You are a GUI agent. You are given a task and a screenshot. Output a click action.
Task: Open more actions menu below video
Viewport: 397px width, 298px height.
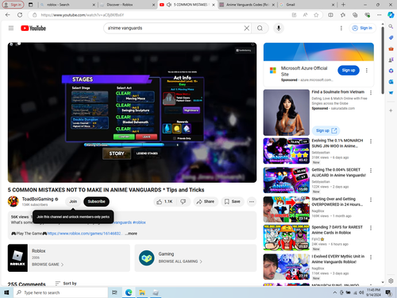coord(252,202)
